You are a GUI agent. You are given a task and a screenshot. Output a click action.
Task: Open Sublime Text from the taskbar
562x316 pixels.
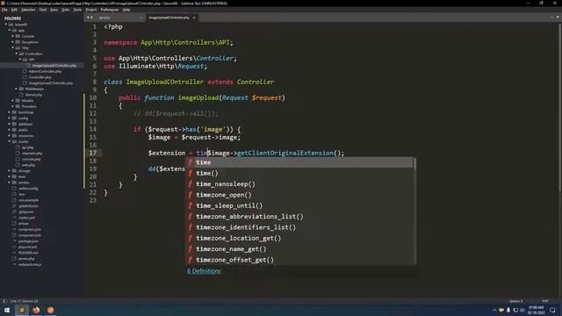(x=21, y=310)
